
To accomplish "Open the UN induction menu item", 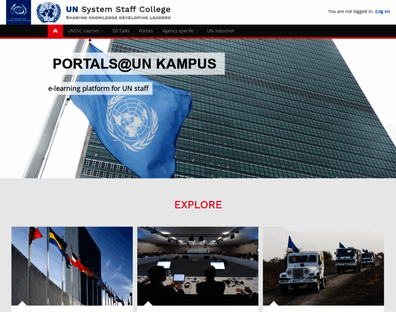I will coord(220,31).
